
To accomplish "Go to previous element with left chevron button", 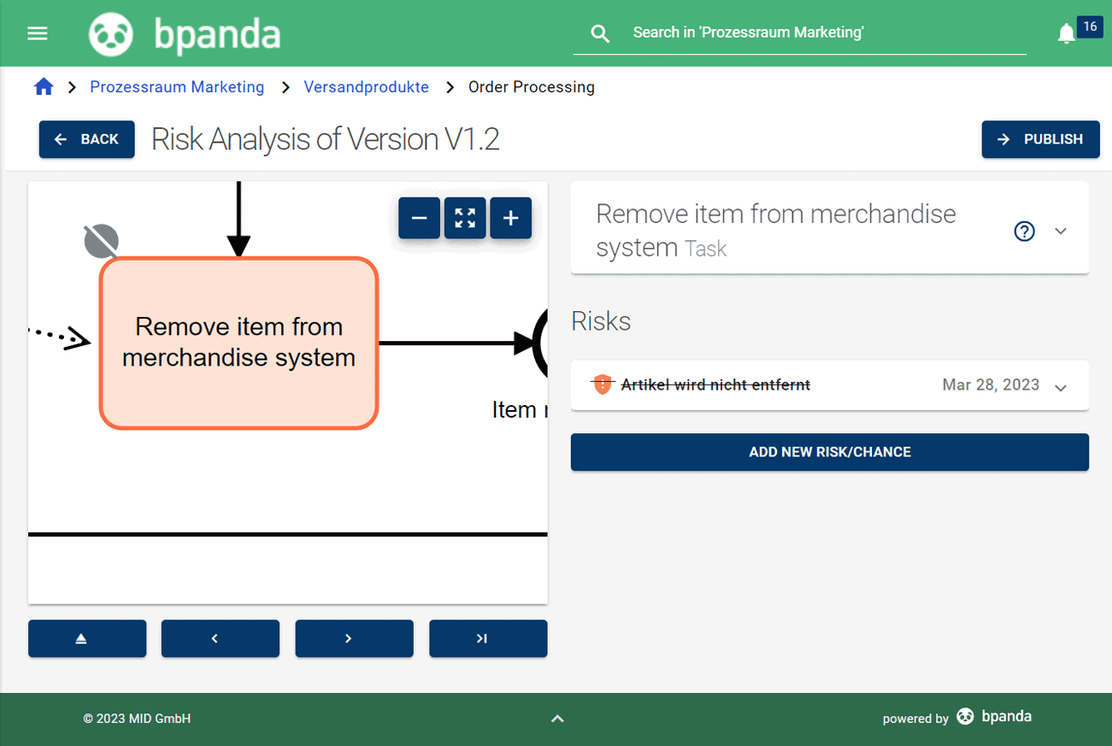I will pos(221,638).
